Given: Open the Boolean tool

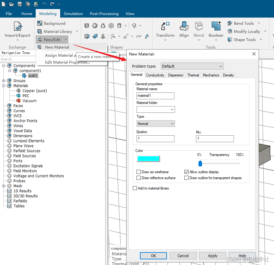Looking at the screenshot, I should [216, 31].
